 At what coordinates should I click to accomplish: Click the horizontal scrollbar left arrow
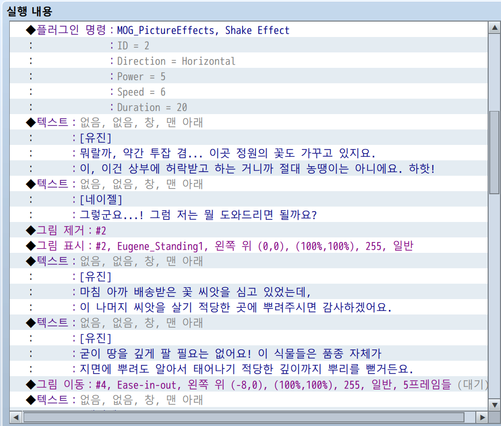[x=15, y=417]
